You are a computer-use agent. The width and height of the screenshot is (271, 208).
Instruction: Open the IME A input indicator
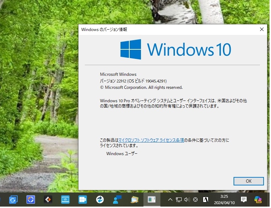click(x=206, y=200)
